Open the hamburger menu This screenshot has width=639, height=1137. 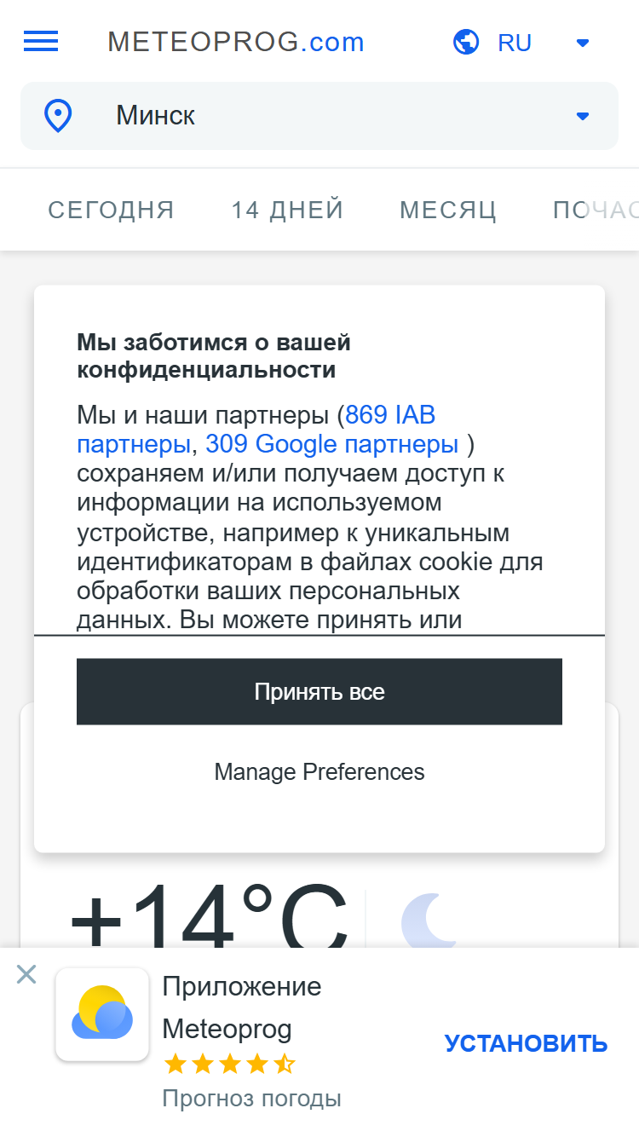[x=41, y=41]
